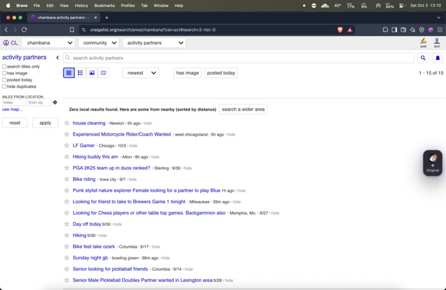Hide the 'Bike fest lake ozark' listing

[x=156, y=247]
